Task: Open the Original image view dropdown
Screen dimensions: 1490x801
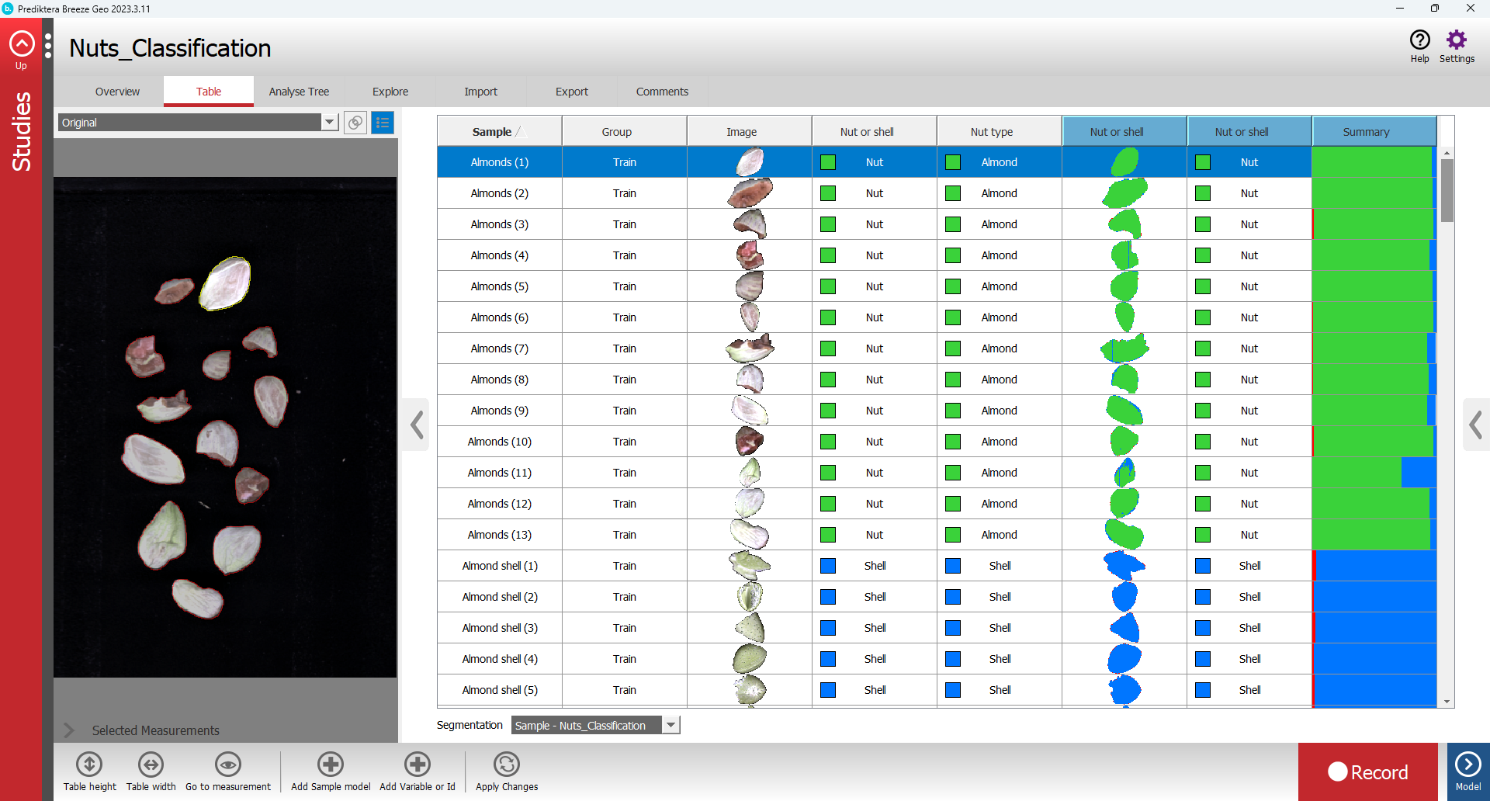Action: tap(330, 122)
